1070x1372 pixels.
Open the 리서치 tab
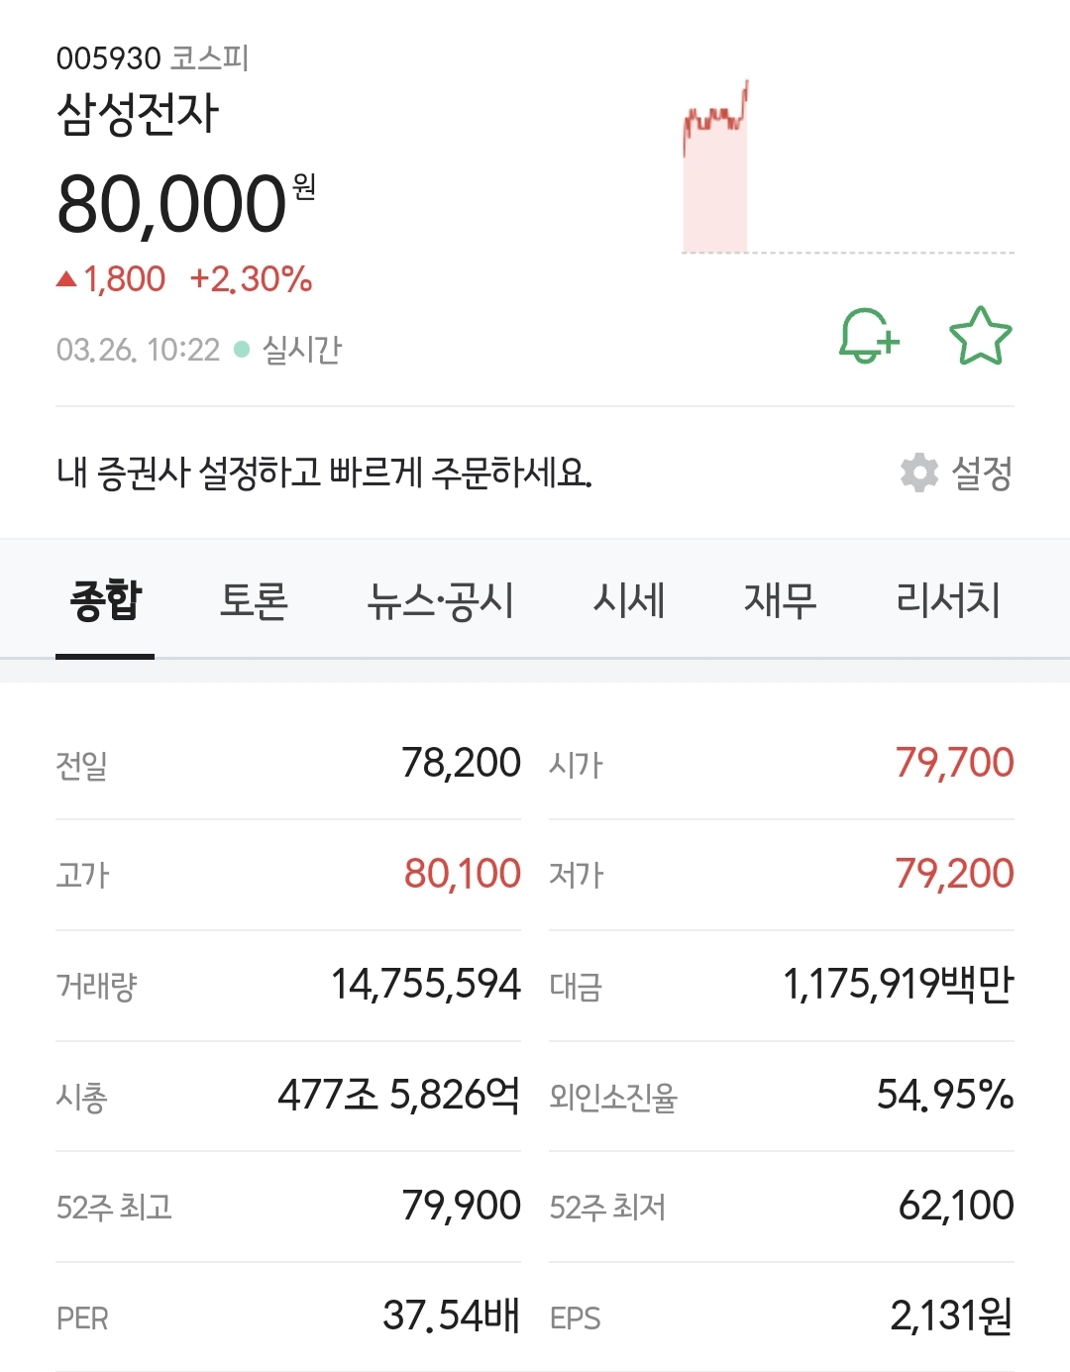click(944, 600)
